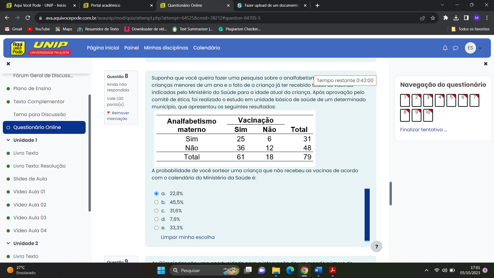Click the notifications bell icon
The image size is (494, 278).
(x=445, y=48)
